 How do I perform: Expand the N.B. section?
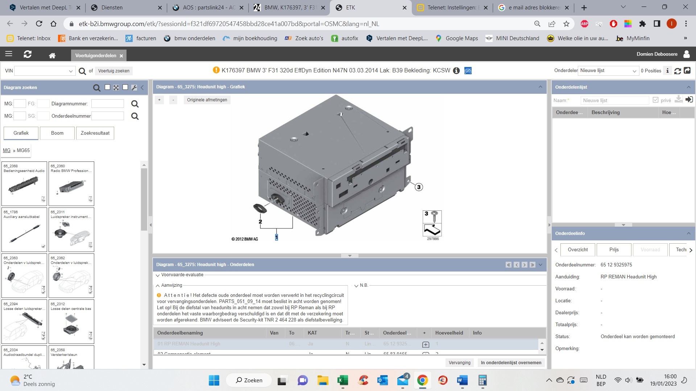coord(356,286)
